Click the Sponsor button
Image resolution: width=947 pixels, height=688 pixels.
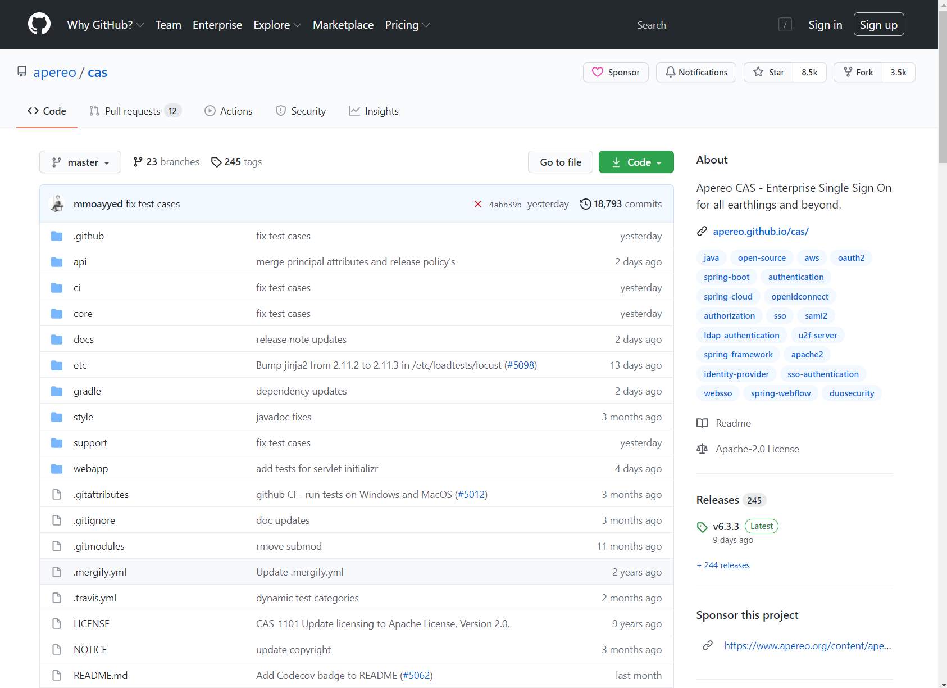pos(616,72)
